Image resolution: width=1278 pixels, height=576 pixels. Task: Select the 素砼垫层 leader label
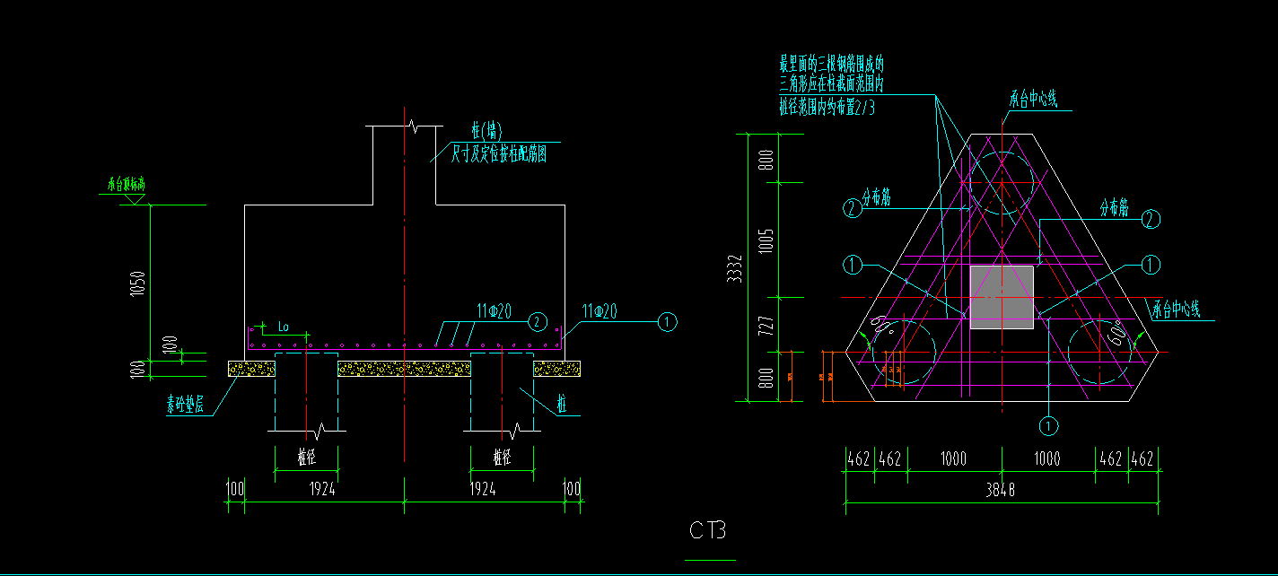pyautogui.click(x=186, y=406)
